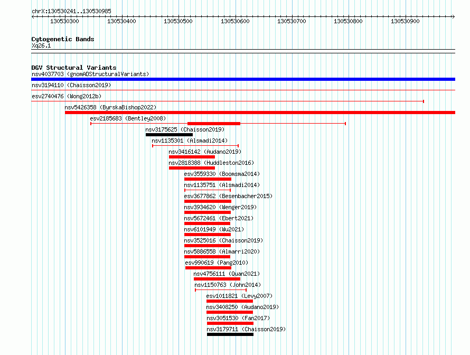Image resolution: width=470 pixels, height=355 pixels.
Task: Click ruler position 130530500
Action: (178, 21)
